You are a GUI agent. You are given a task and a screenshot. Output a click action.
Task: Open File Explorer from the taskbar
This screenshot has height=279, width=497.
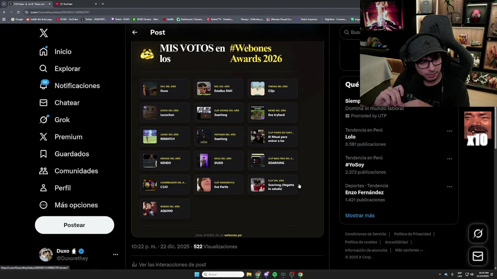tap(249, 274)
